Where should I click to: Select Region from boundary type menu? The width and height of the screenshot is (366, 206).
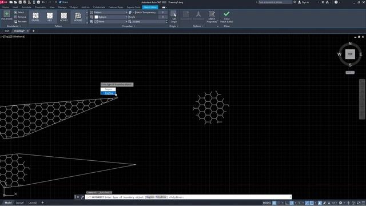[108, 89]
